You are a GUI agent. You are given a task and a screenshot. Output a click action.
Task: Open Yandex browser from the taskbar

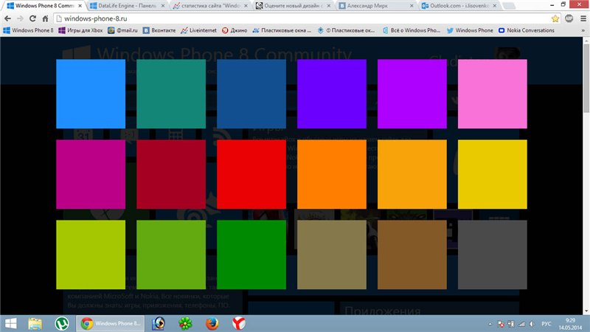point(239,323)
